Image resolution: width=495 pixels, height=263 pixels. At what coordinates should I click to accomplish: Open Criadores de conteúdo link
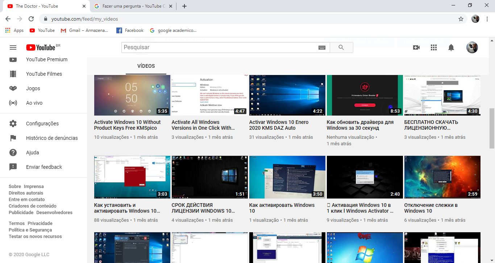click(33, 206)
